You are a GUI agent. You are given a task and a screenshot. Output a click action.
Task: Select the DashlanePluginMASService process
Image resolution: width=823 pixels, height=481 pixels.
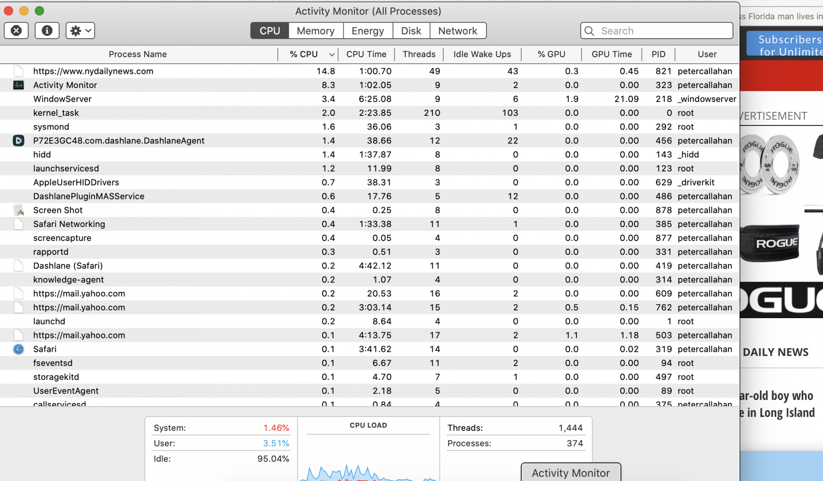click(x=370, y=197)
